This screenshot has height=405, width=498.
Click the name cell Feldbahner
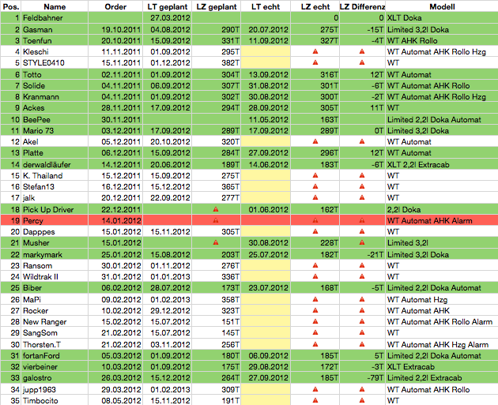click(55, 17)
